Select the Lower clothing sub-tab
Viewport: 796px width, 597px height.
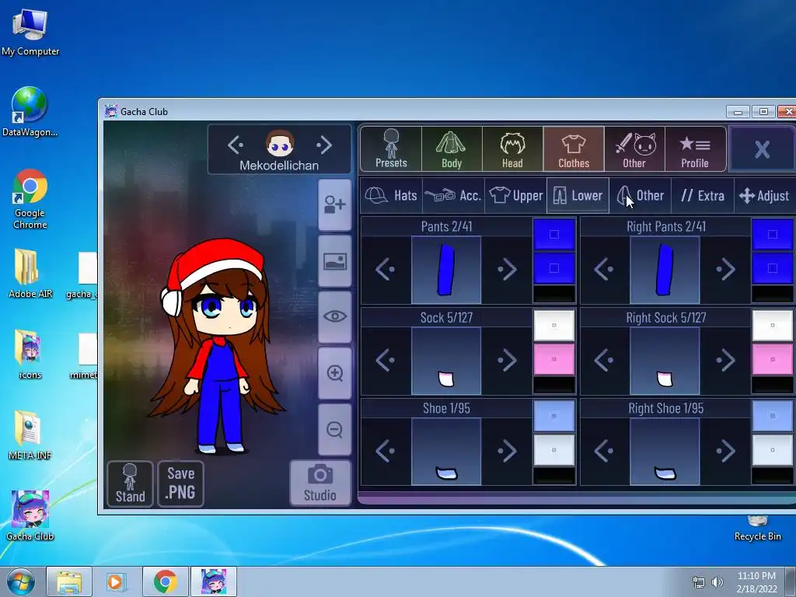point(578,195)
